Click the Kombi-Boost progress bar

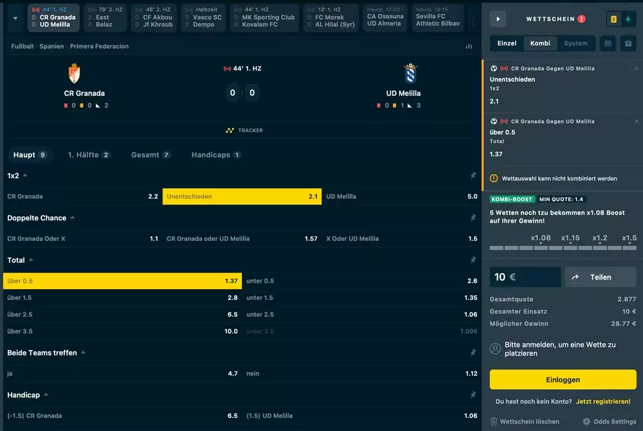(x=563, y=248)
